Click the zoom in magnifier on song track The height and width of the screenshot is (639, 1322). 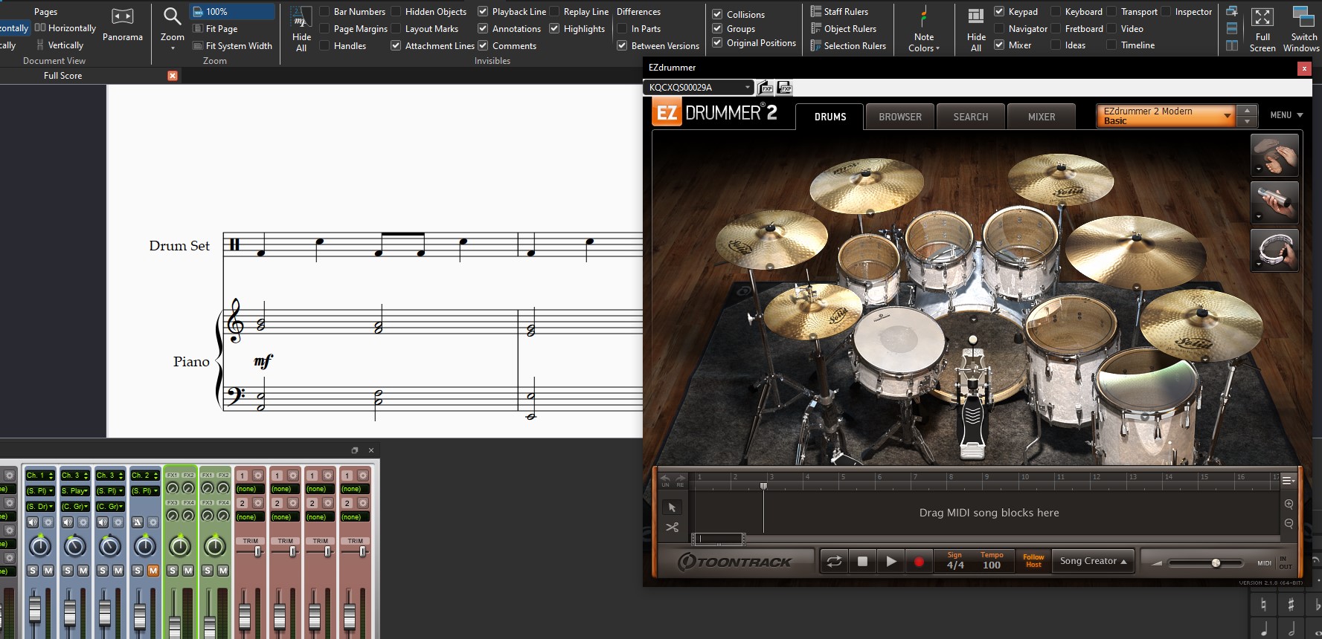1289,504
